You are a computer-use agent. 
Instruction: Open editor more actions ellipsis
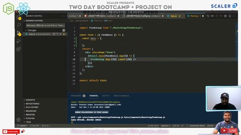click(x=234, y=16)
